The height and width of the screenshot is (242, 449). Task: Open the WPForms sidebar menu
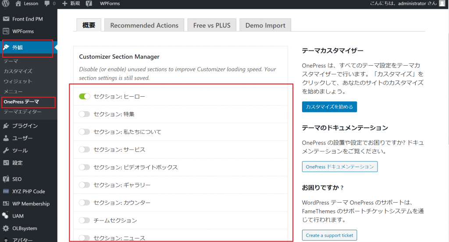(x=23, y=31)
